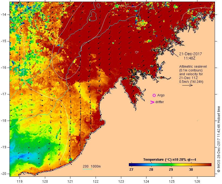Viewport: 222px width, 184px height.
Task: Click the '119' longitude axis label
Action: tap(19, 181)
